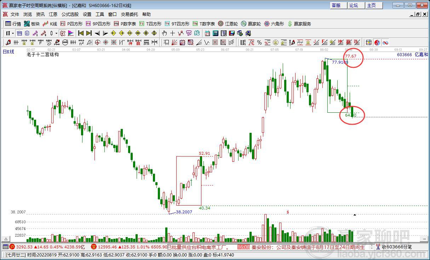Open the P四方形 tool
The height and width of the screenshot is (260, 430).
point(71,24)
